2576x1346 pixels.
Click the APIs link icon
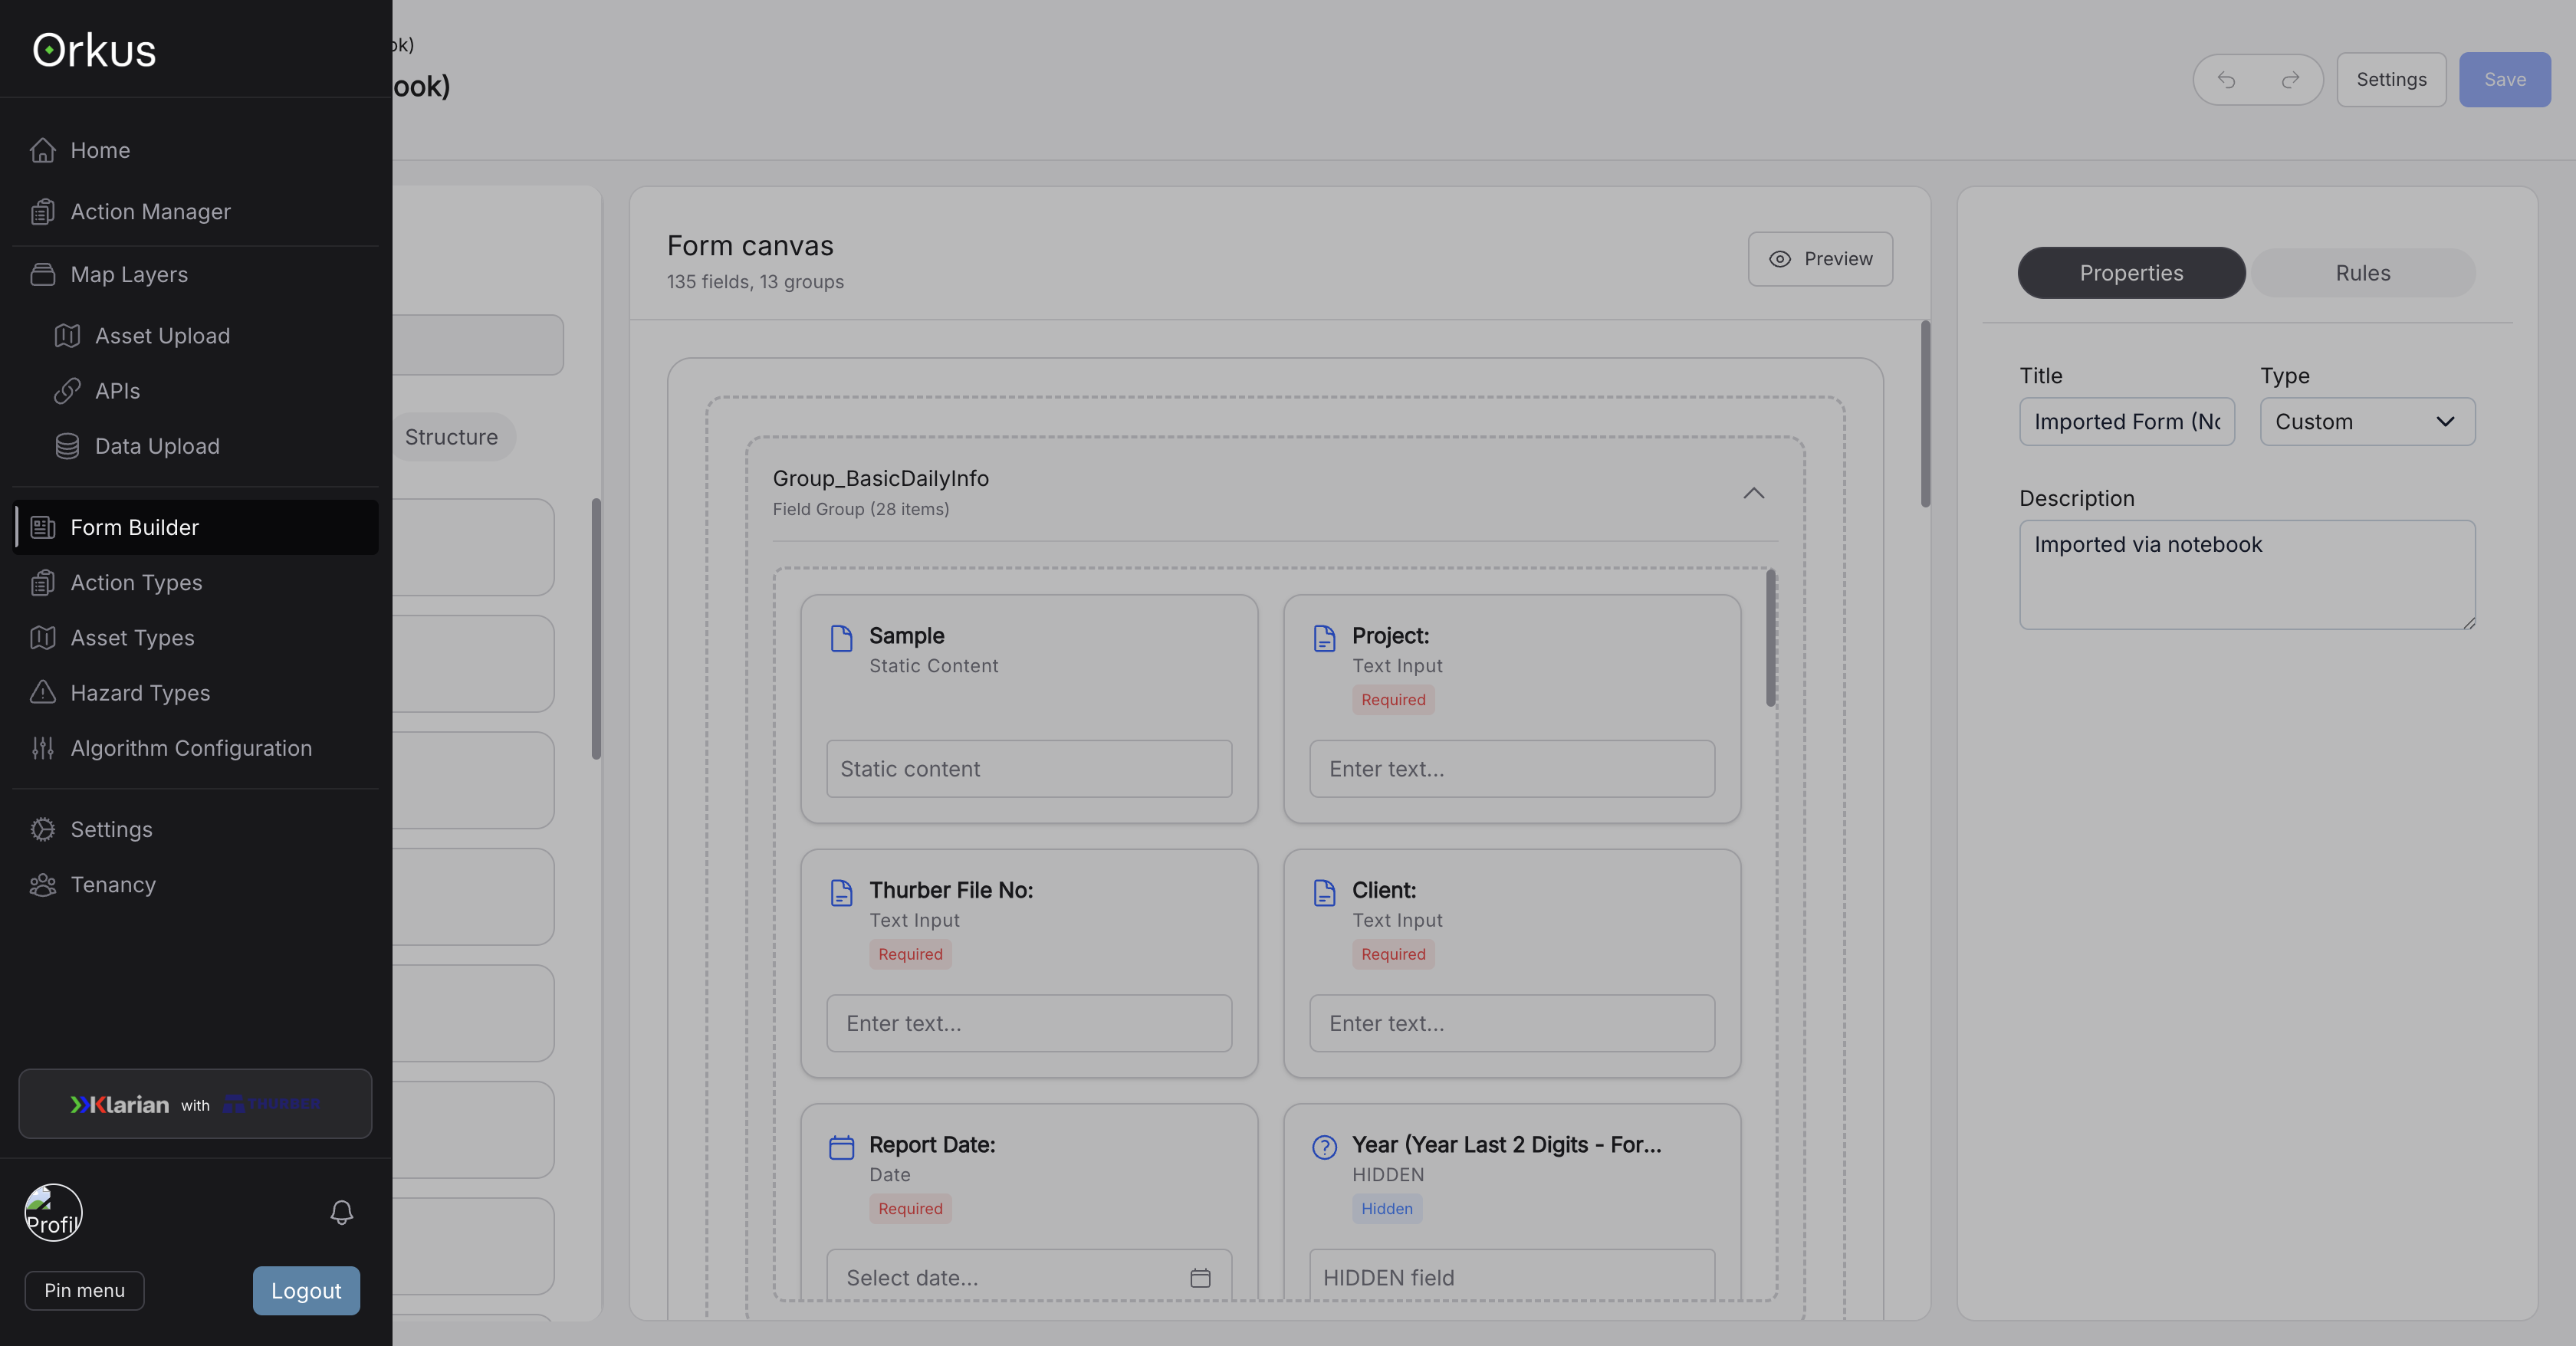[67, 391]
